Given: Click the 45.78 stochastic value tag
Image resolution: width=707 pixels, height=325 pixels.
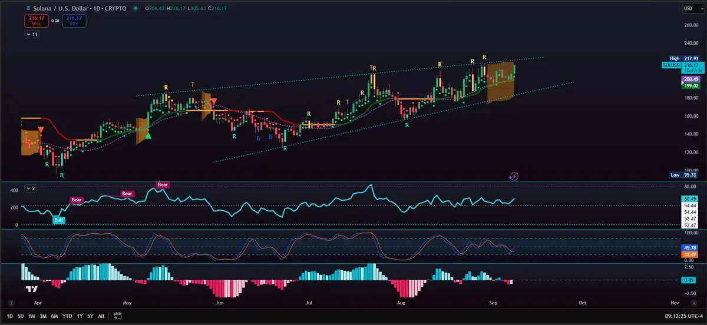Looking at the screenshot, I should [x=689, y=247].
